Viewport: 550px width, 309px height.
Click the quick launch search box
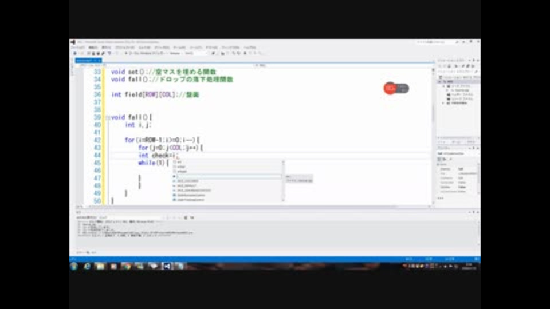435,42
